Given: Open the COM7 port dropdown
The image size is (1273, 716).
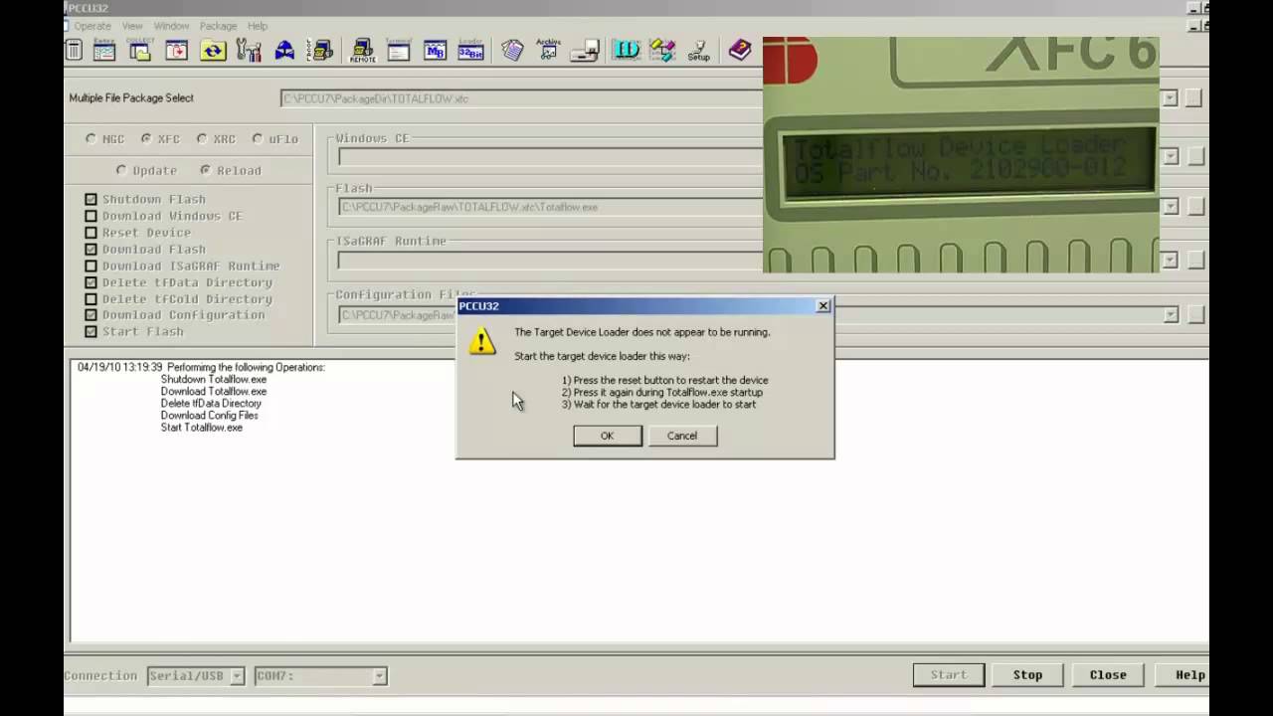Looking at the screenshot, I should click(x=379, y=676).
